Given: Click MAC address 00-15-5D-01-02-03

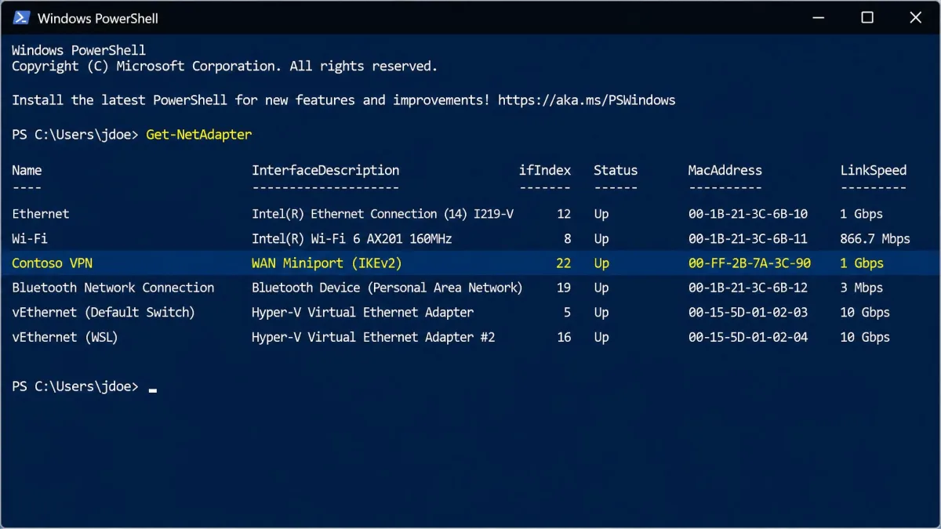Looking at the screenshot, I should 748,312.
